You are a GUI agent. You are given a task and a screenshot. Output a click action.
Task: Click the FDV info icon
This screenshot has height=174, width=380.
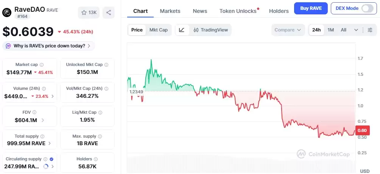[34, 112]
